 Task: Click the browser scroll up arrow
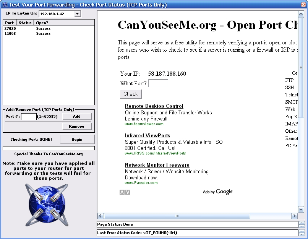(x=301, y=14)
